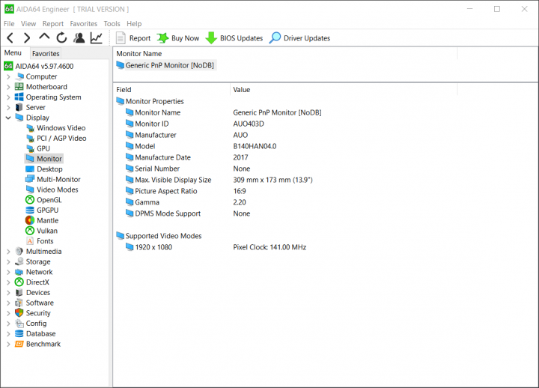539x388 pixels.
Task: Click the Benchmark orange icon
Action: click(x=19, y=344)
